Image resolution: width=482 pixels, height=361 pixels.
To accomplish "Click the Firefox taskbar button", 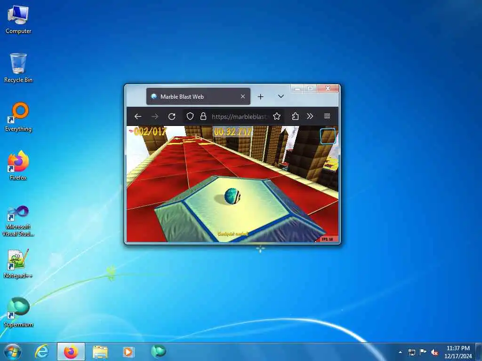I will click(x=71, y=352).
